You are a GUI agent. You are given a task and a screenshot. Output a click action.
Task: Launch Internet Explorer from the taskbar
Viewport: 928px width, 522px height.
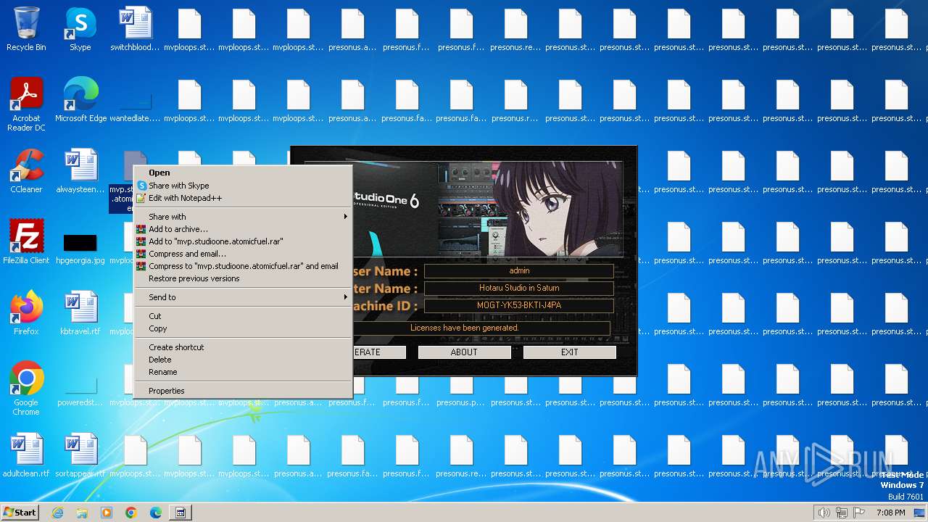[x=57, y=513]
